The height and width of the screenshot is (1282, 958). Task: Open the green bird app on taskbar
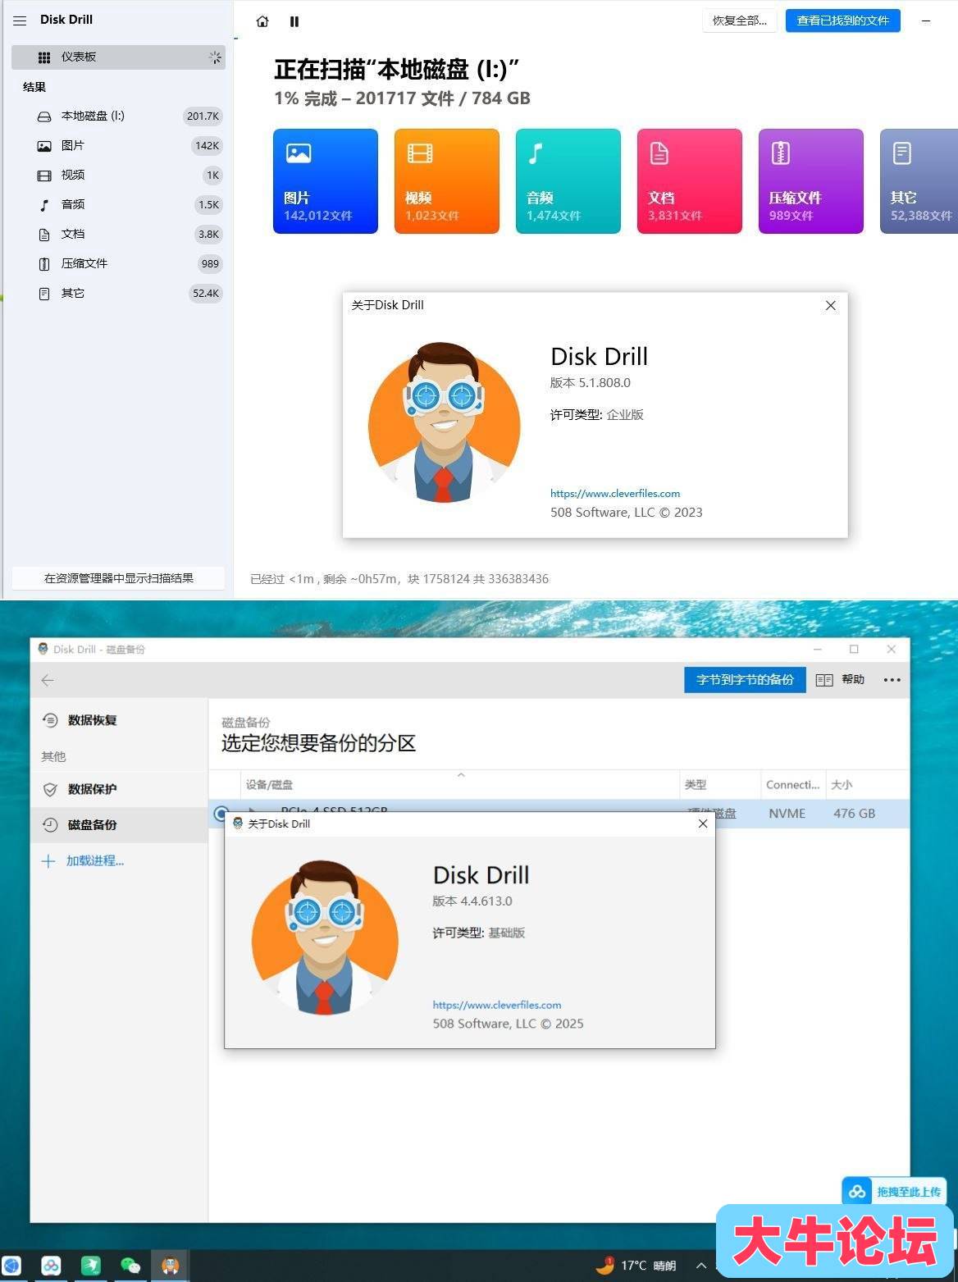90,1266
